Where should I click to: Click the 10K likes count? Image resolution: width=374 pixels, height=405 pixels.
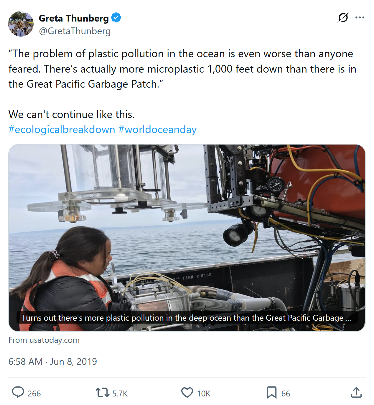coord(204,393)
